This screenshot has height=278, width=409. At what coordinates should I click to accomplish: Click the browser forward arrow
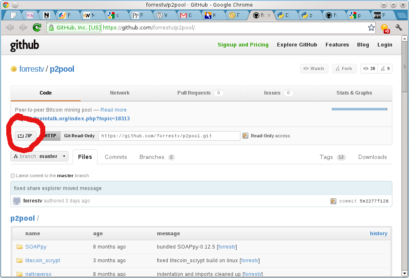pyautogui.click(x=24, y=27)
